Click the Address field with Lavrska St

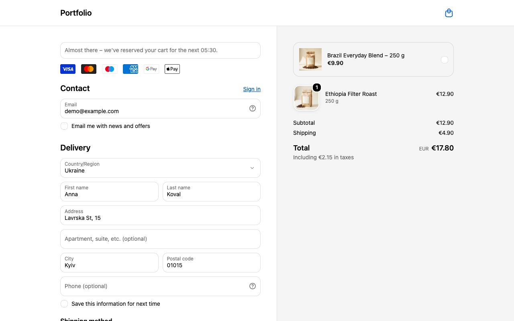(x=160, y=215)
